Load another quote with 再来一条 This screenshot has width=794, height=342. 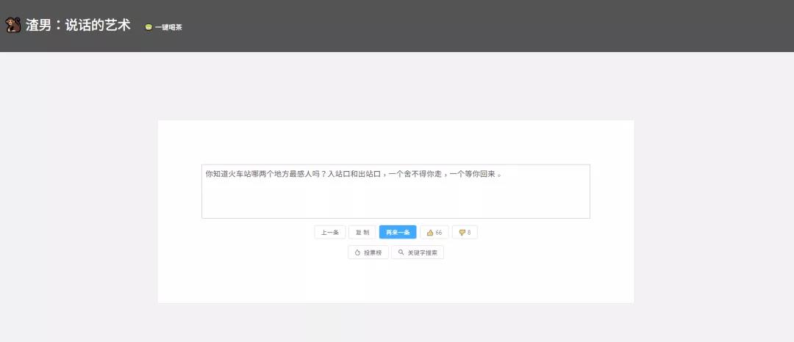pos(398,233)
